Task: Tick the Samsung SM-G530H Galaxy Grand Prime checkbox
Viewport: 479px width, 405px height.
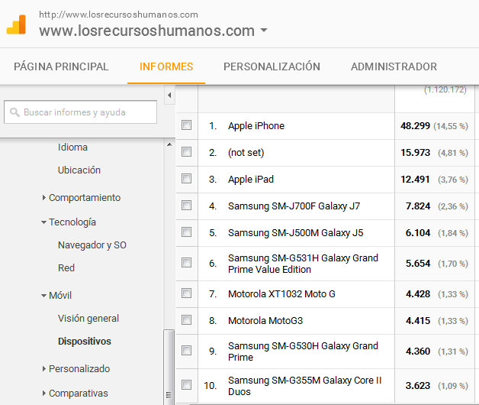Action: [186, 351]
